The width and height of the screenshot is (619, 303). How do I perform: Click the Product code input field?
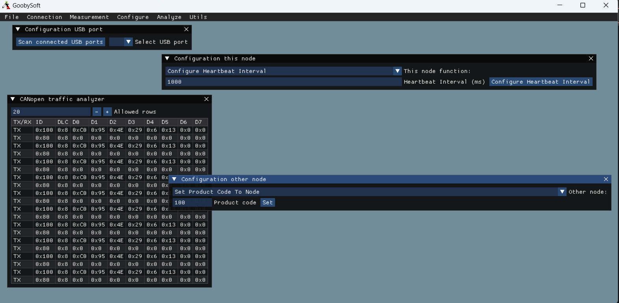click(x=192, y=202)
